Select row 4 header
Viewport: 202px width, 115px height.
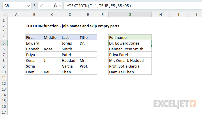click(x=3, y=37)
